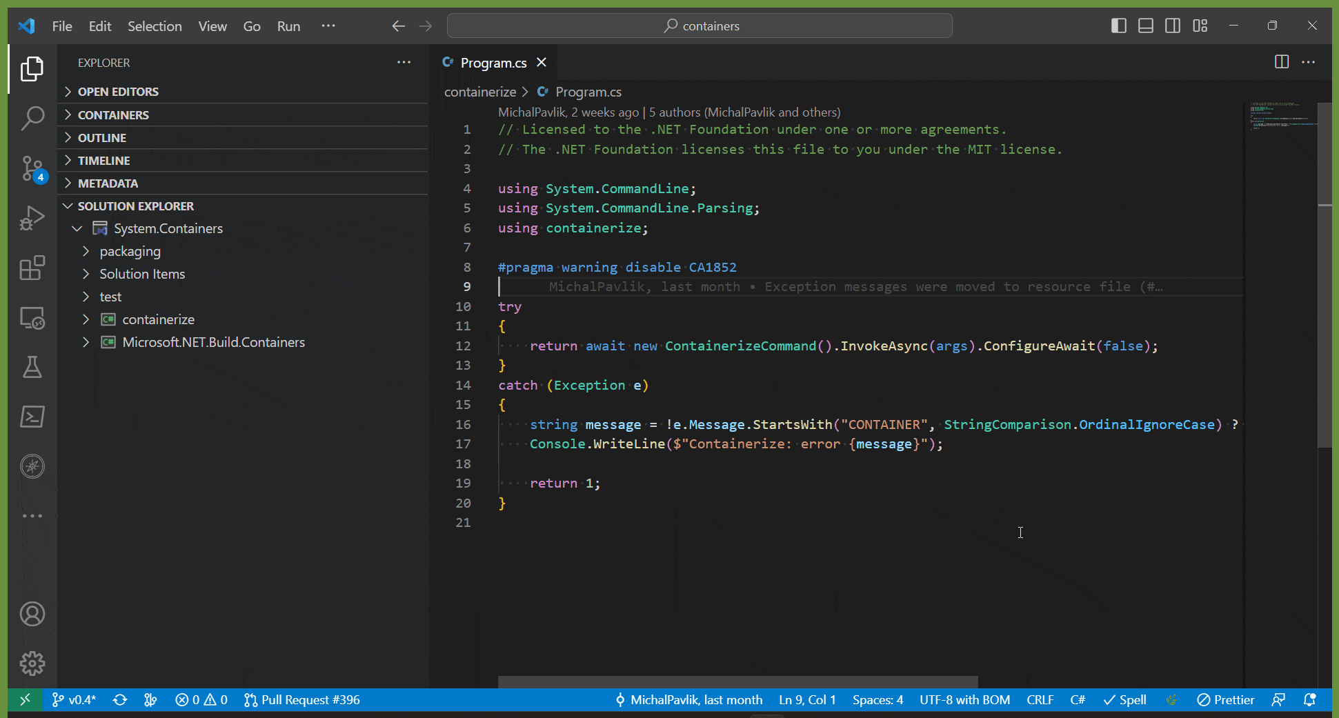Open the Search view in the sidebar

pyautogui.click(x=32, y=119)
